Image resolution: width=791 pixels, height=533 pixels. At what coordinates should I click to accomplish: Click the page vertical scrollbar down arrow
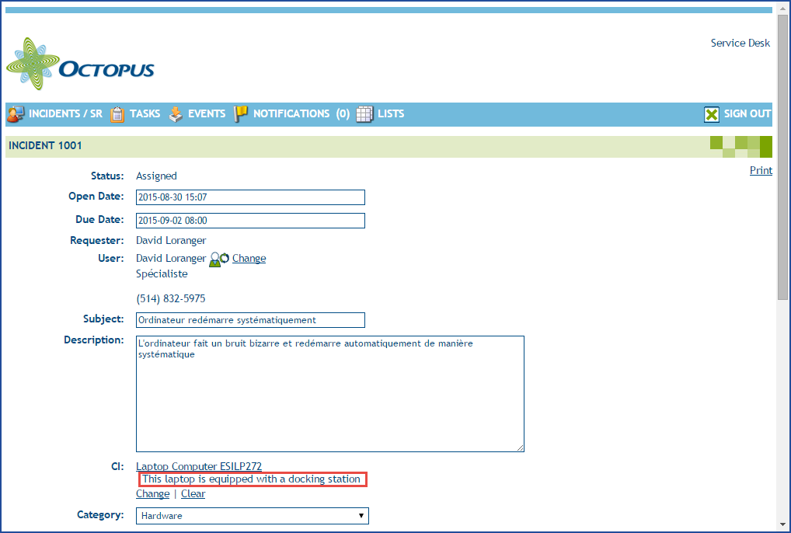click(x=783, y=526)
